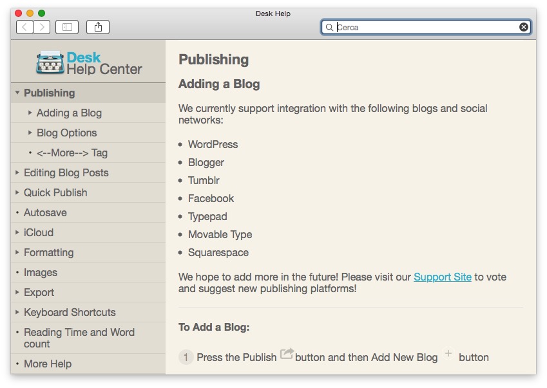Viewport: 547px width, 388px height.
Task: Toggle the sidebar visibility button
Action: coord(66,27)
